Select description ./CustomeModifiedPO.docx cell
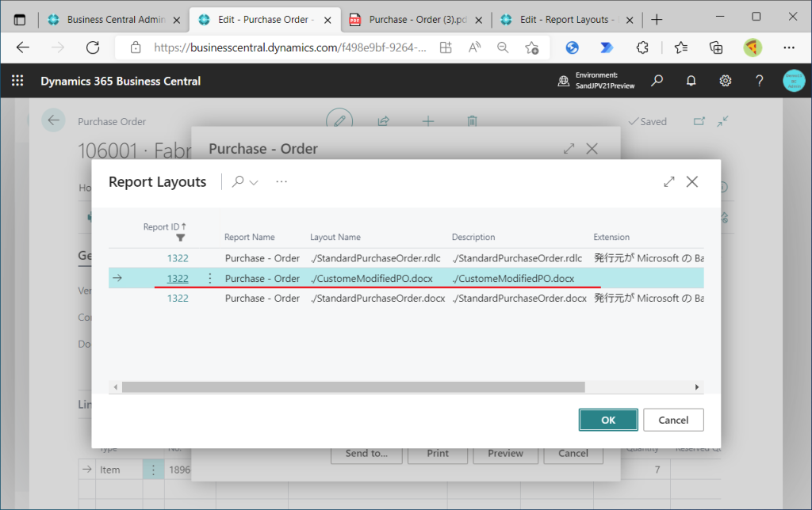812x510 pixels. pos(513,278)
